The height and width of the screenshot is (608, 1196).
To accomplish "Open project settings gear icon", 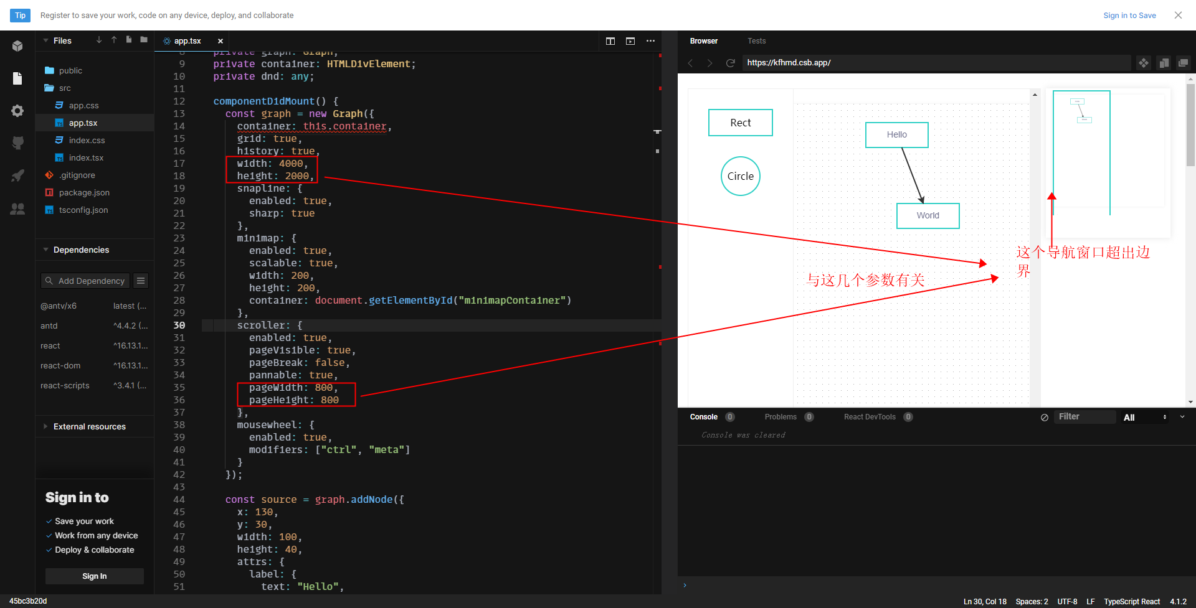I will pyautogui.click(x=17, y=111).
